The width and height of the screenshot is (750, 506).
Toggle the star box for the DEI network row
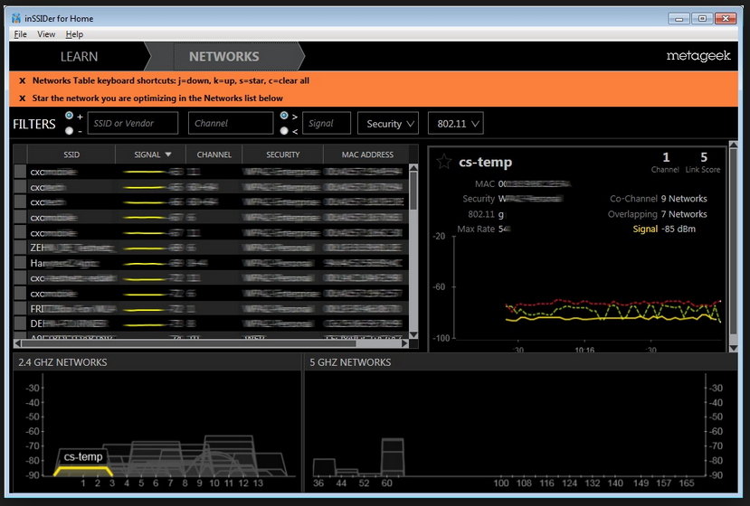(x=20, y=323)
